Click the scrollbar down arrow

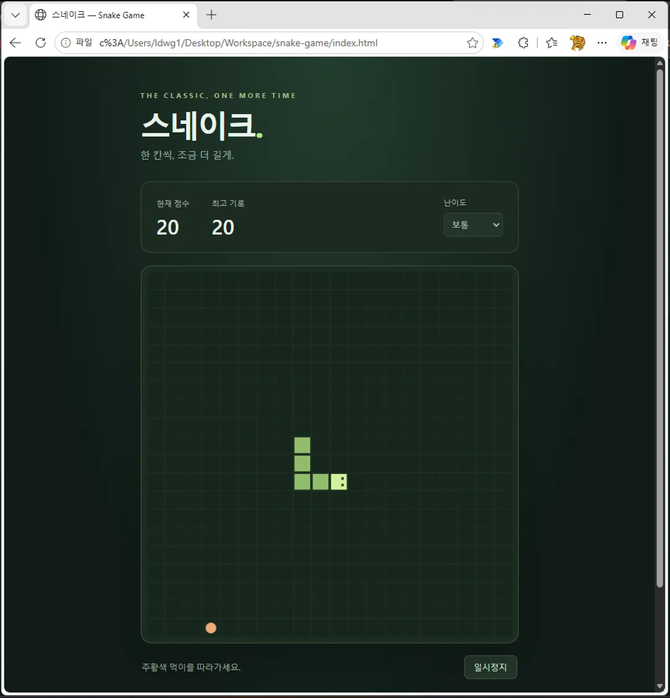tap(659, 686)
